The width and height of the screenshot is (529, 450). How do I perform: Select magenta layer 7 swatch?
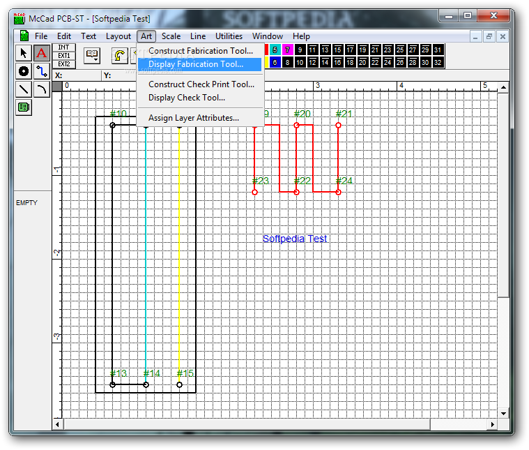pos(287,50)
